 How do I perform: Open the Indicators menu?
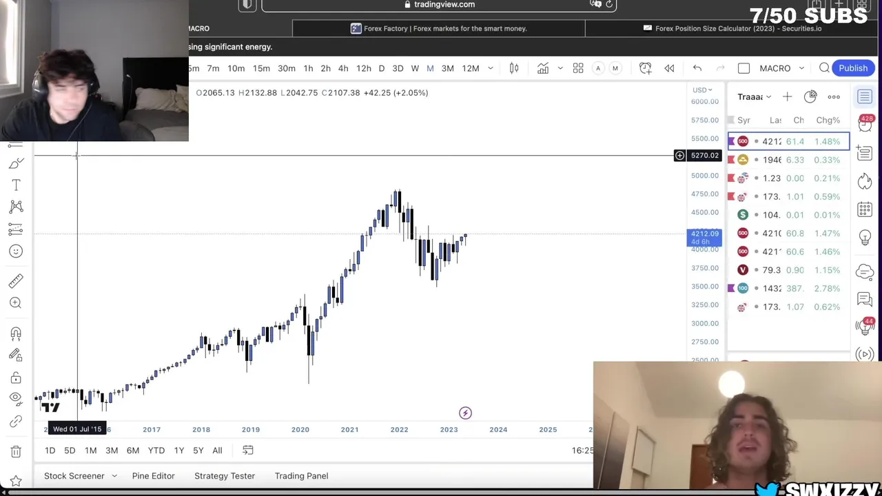[x=543, y=68]
